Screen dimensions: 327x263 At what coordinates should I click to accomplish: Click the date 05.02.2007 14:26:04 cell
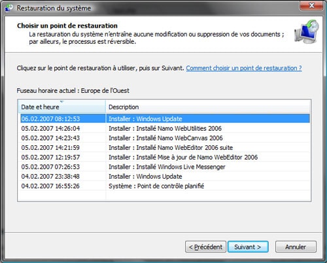50,128
